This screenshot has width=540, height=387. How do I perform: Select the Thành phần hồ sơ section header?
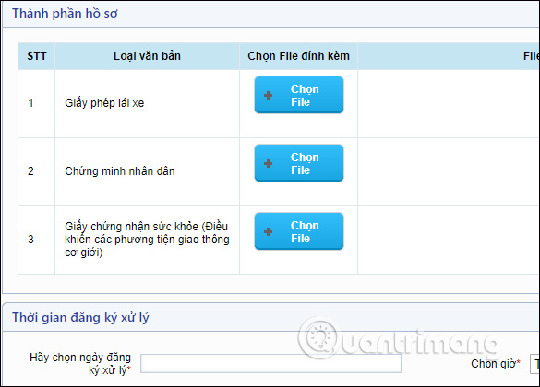pyautogui.click(x=65, y=14)
